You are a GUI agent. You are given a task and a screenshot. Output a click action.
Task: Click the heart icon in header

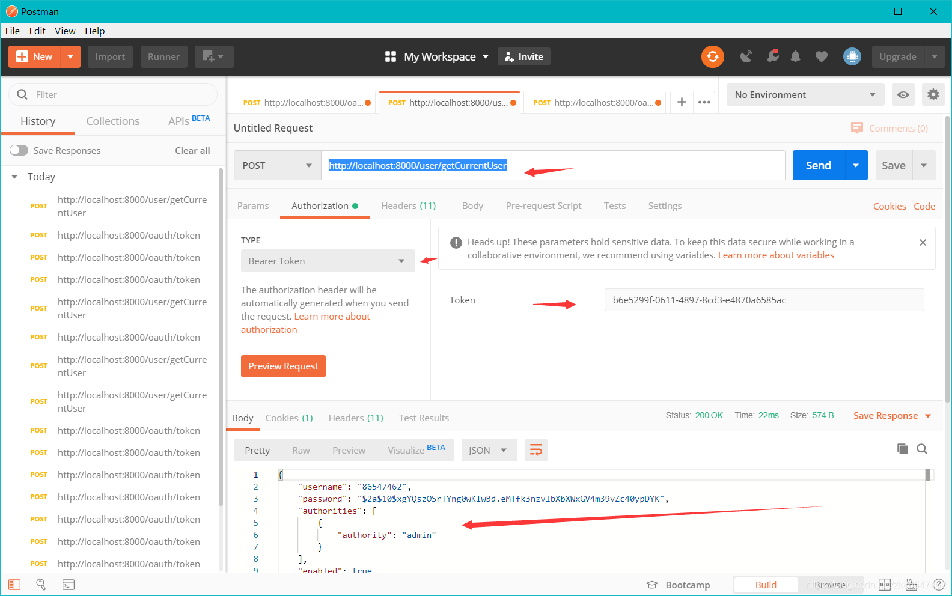(821, 56)
